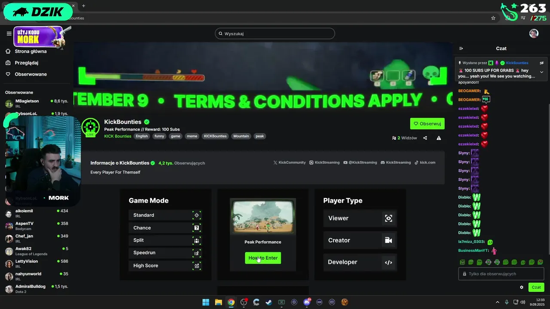Click the Mountain tag
550x309 pixels.
point(241,136)
